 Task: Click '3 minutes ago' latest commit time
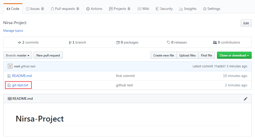237,66
